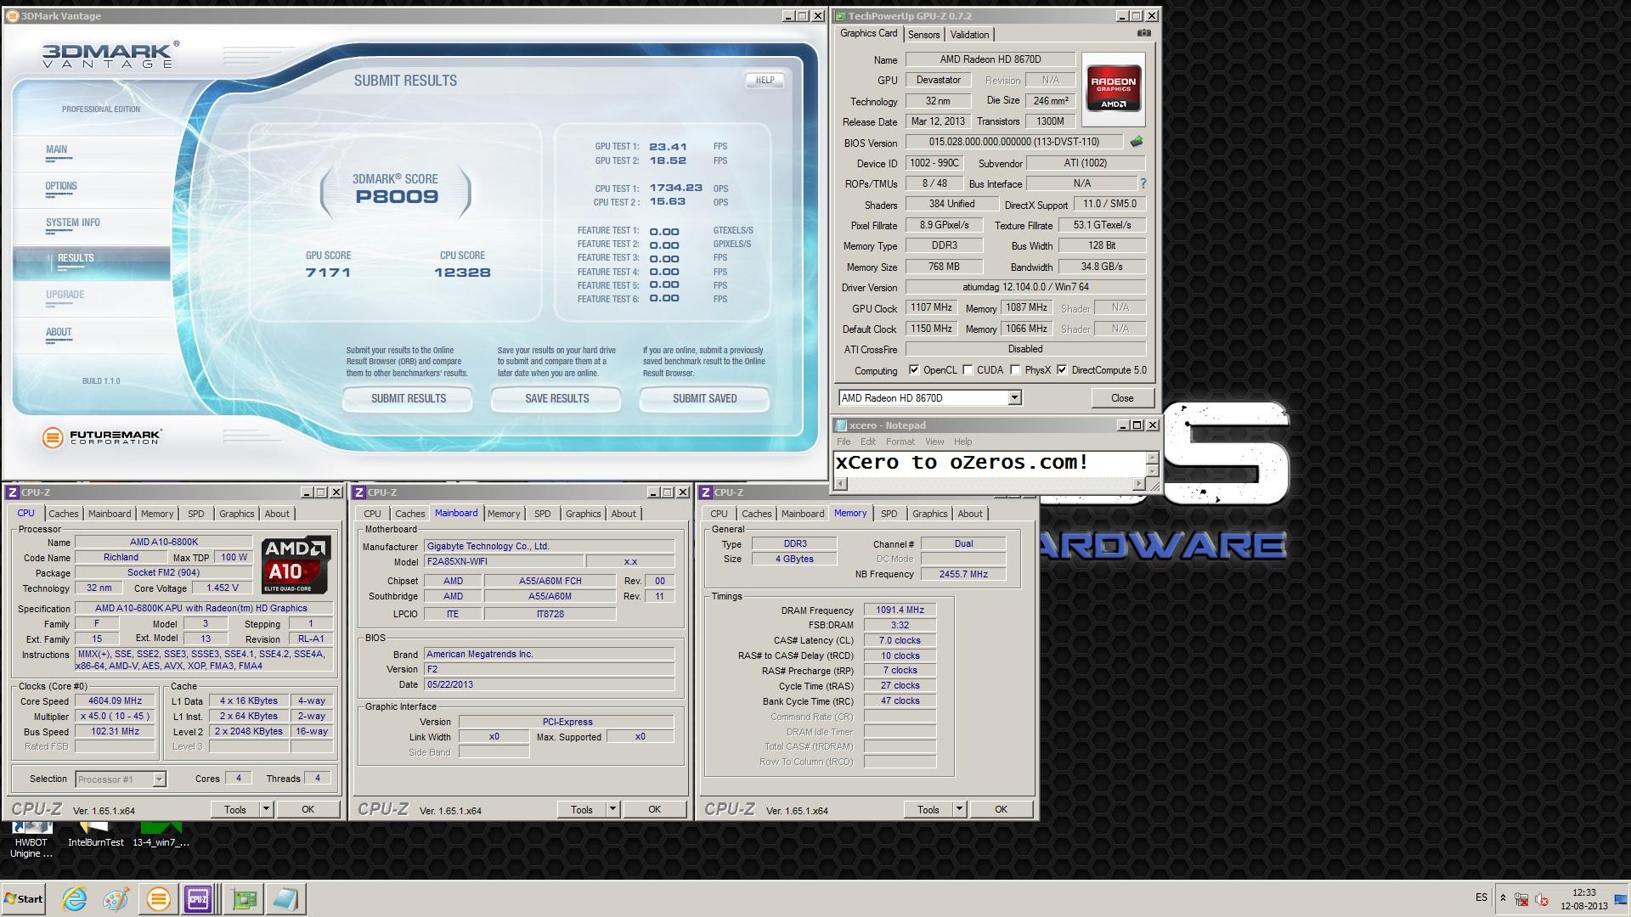This screenshot has height=917, width=1631.
Task: Open the HWBOT Unigine desktop shortcut
Action: (x=31, y=841)
